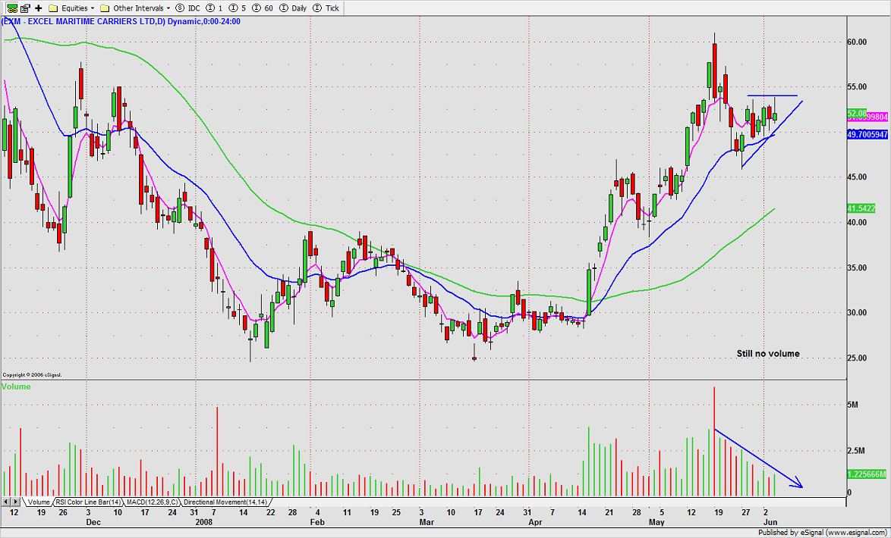This screenshot has height=538, width=891.
Task: Click the 25.00 price axis label
Action: coord(858,358)
